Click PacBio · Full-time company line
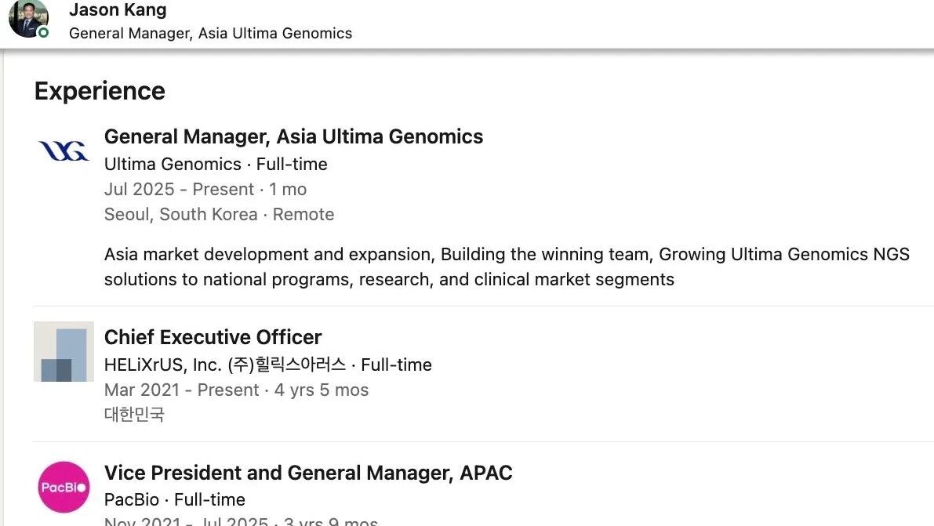Viewport: 934px width, 526px height. pyautogui.click(x=175, y=499)
